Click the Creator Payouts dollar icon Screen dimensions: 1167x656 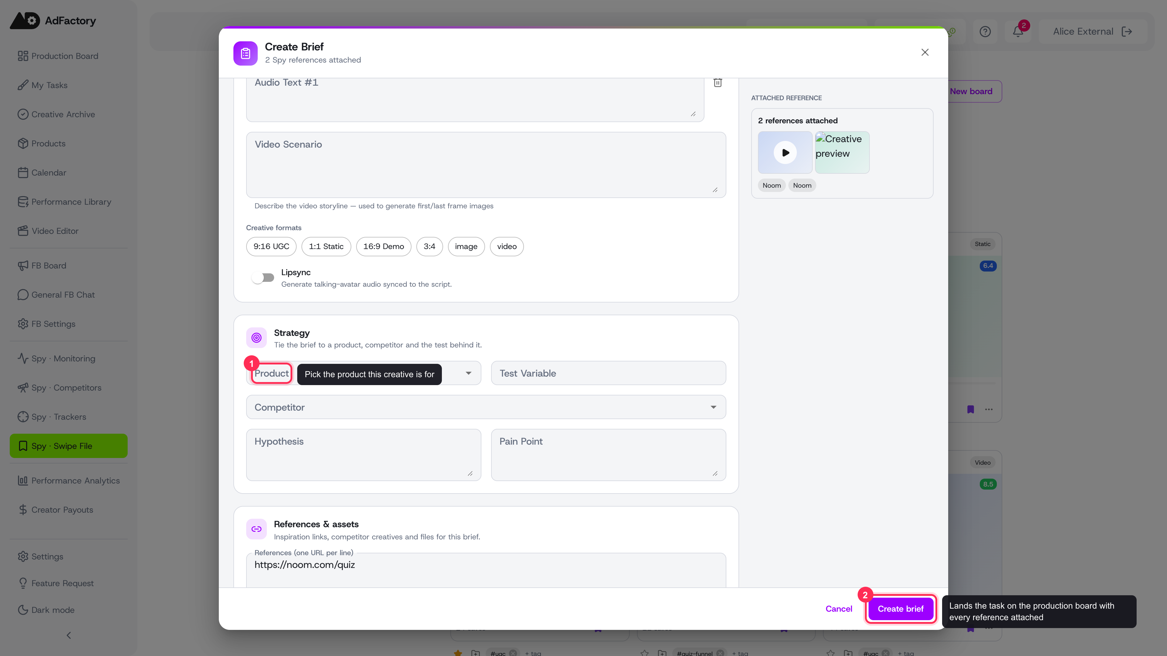pos(23,510)
